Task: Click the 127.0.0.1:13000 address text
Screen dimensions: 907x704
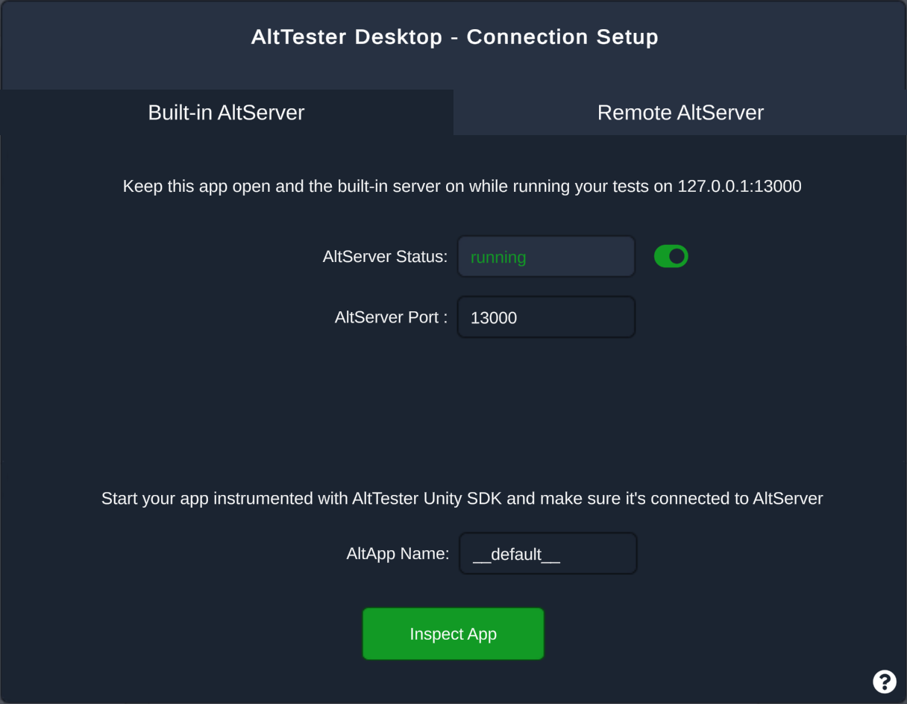Action: coord(739,187)
